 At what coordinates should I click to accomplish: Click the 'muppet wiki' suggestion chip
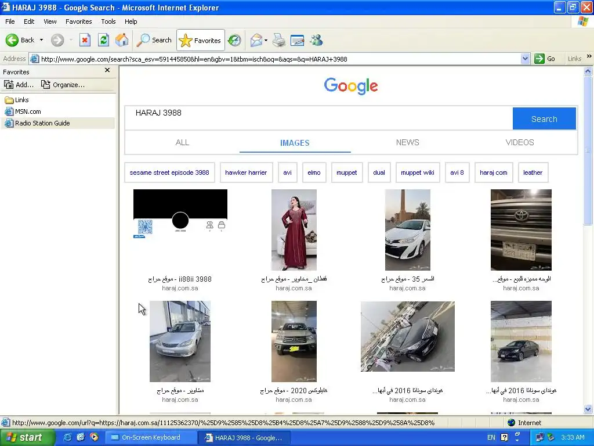pos(418,172)
